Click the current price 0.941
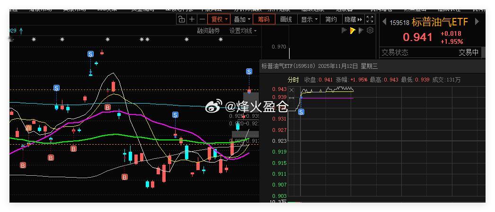This screenshot has height=212, width=495. 418,37
